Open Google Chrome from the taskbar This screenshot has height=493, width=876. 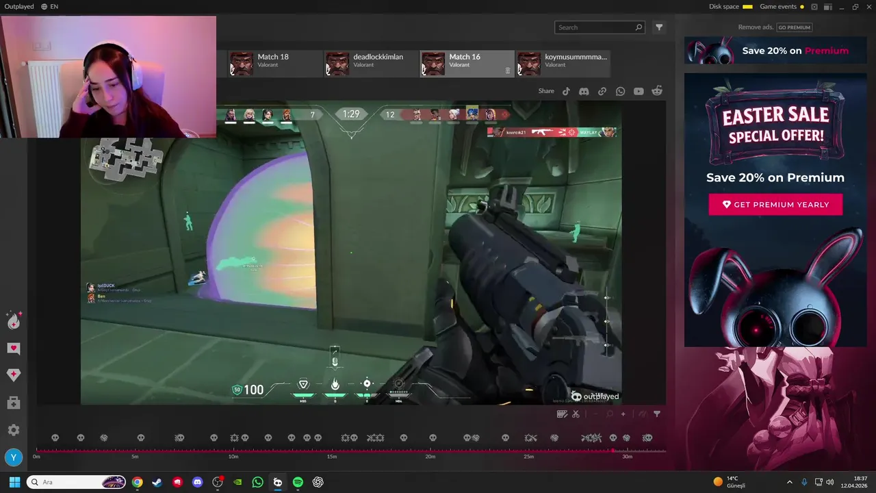(137, 482)
